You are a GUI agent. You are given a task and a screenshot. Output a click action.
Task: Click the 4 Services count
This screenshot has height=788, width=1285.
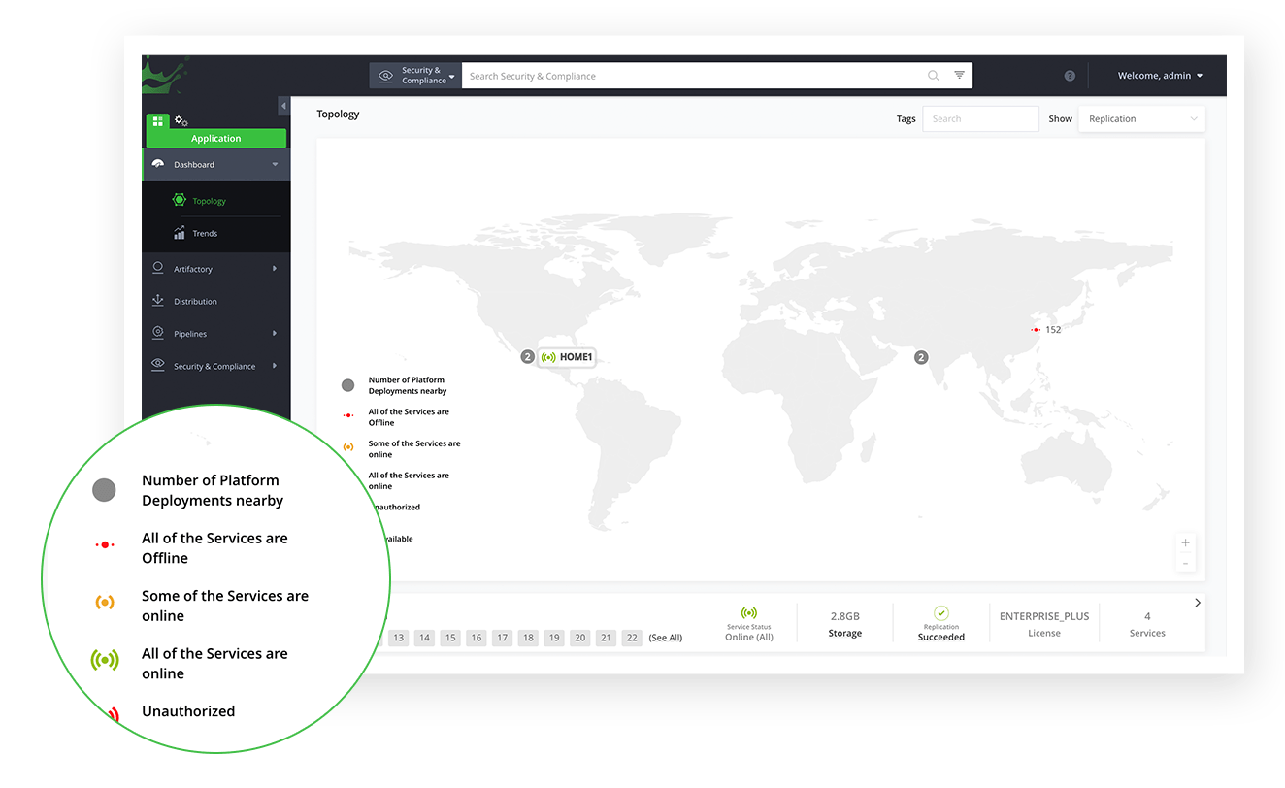pyautogui.click(x=1147, y=616)
